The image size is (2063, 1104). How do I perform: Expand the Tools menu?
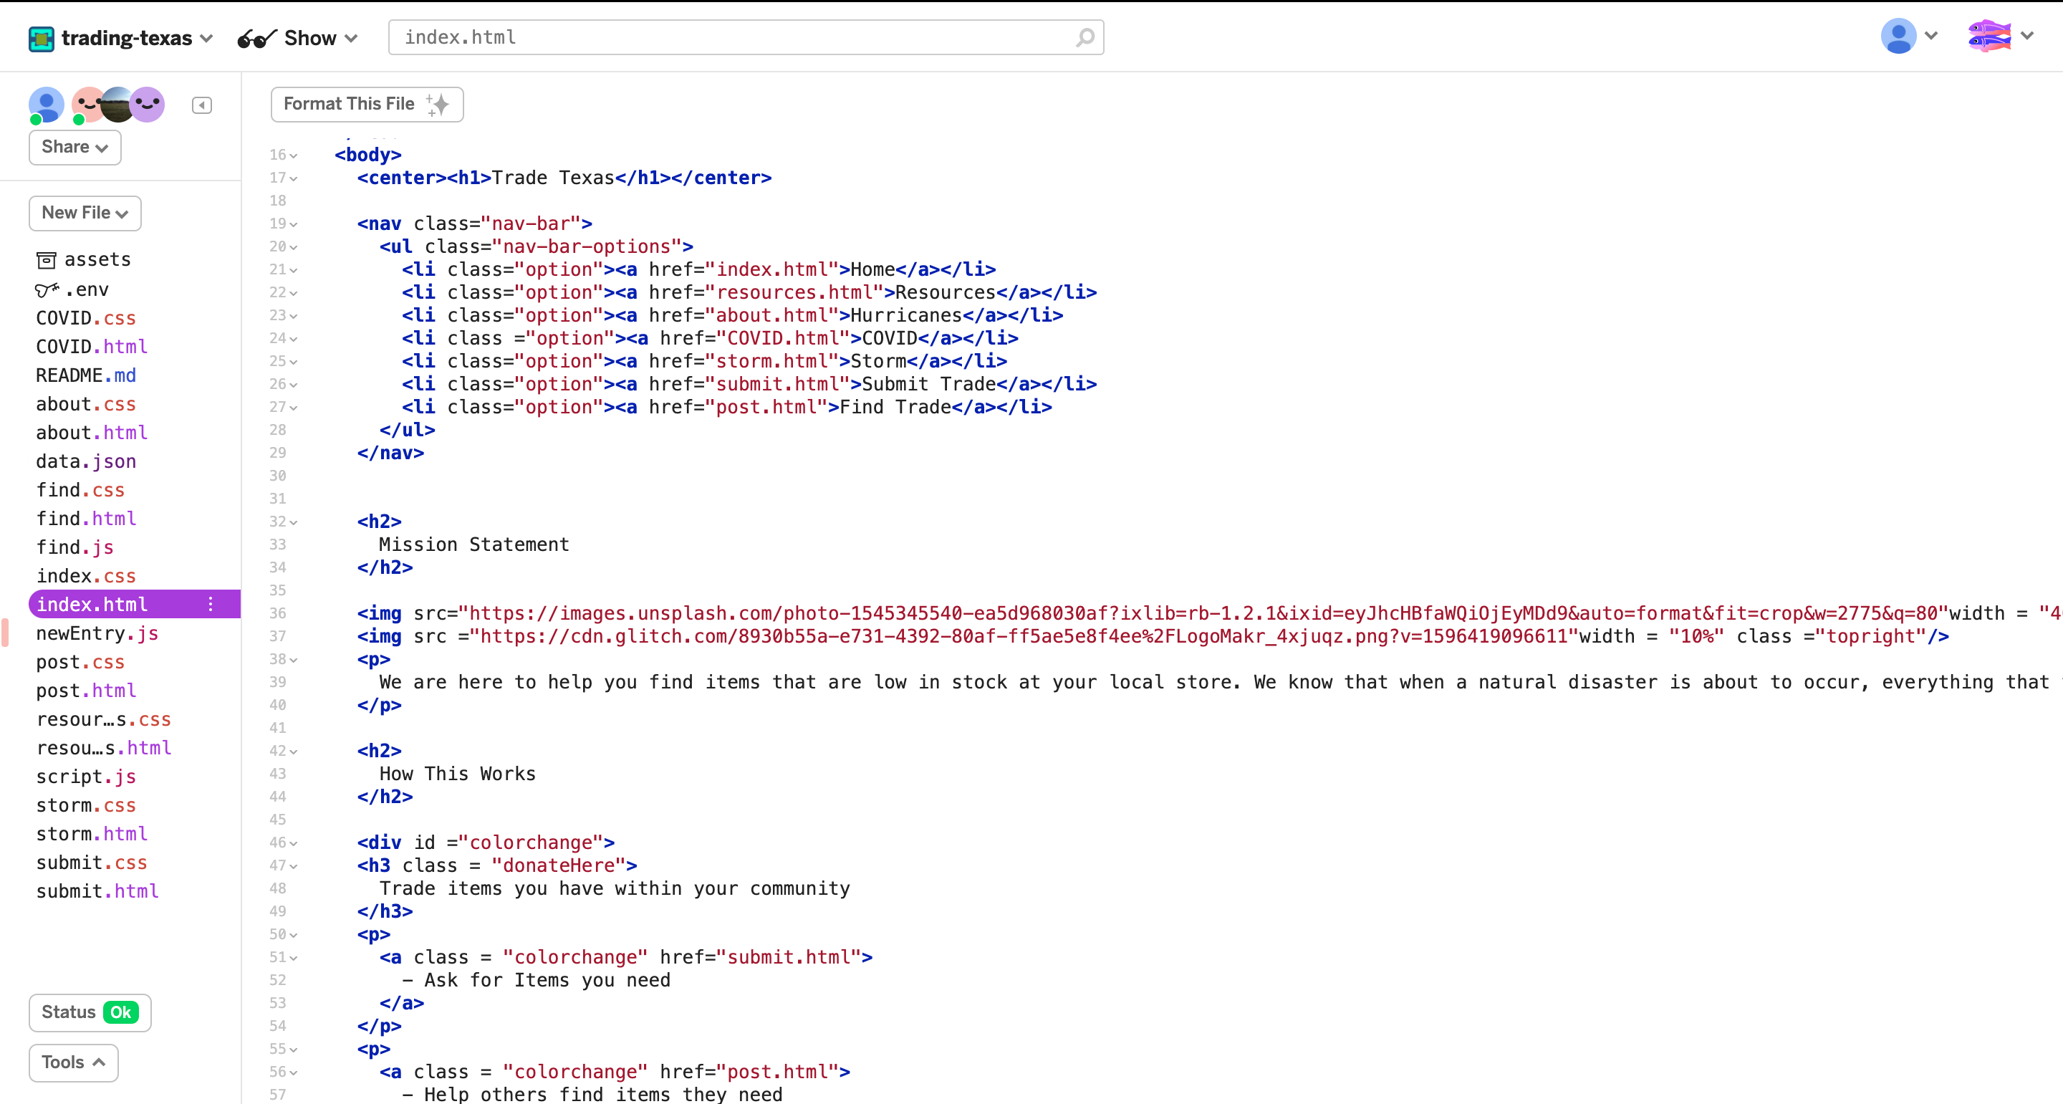(x=73, y=1062)
